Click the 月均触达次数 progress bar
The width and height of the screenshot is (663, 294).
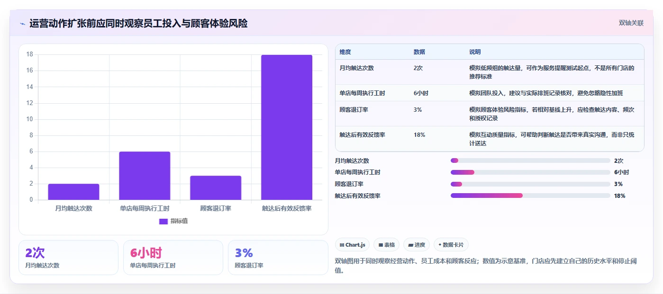[x=530, y=161]
